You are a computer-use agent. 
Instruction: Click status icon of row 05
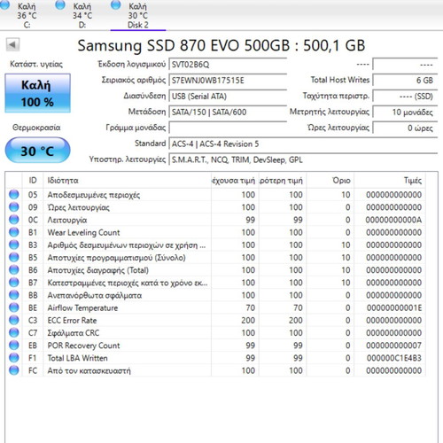coord(14,195)
